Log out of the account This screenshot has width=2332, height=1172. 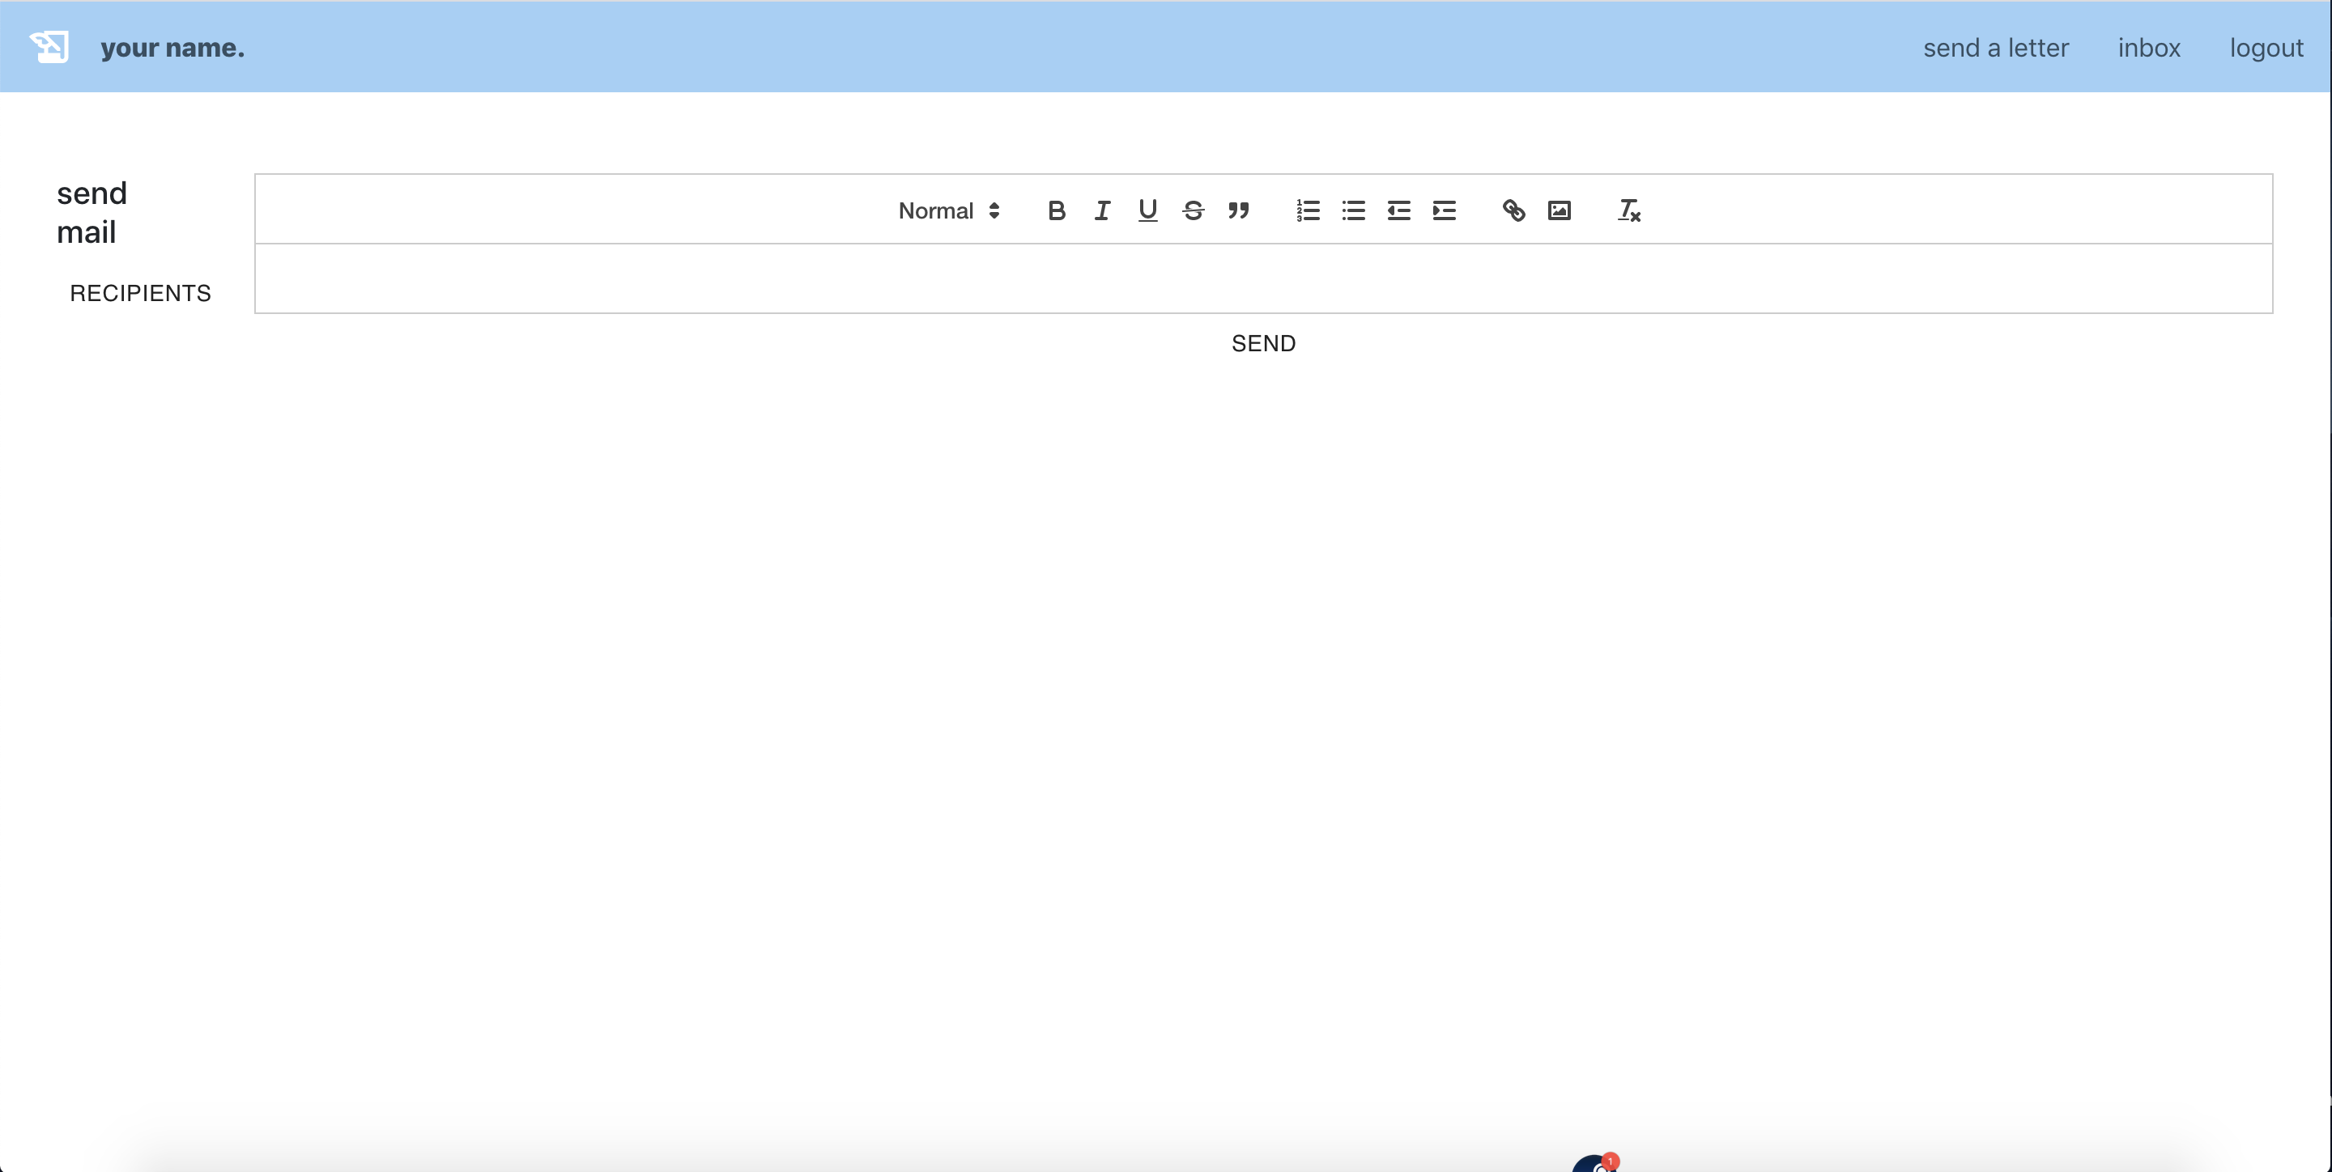pos(2265,48)
